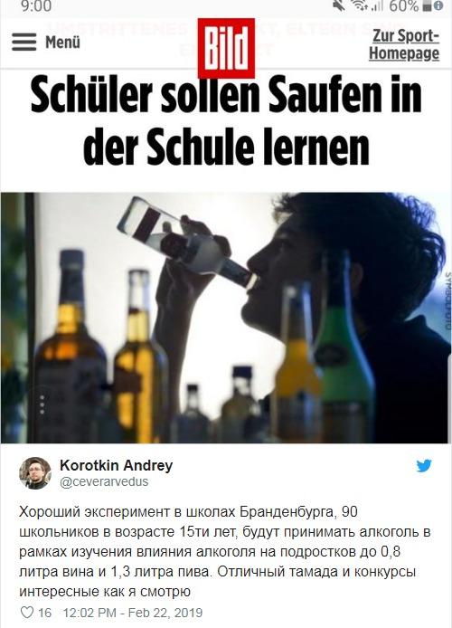The image size is (452, 628).
Task: Tap the muted sound status icon
Action: click(x=339, y=5)
